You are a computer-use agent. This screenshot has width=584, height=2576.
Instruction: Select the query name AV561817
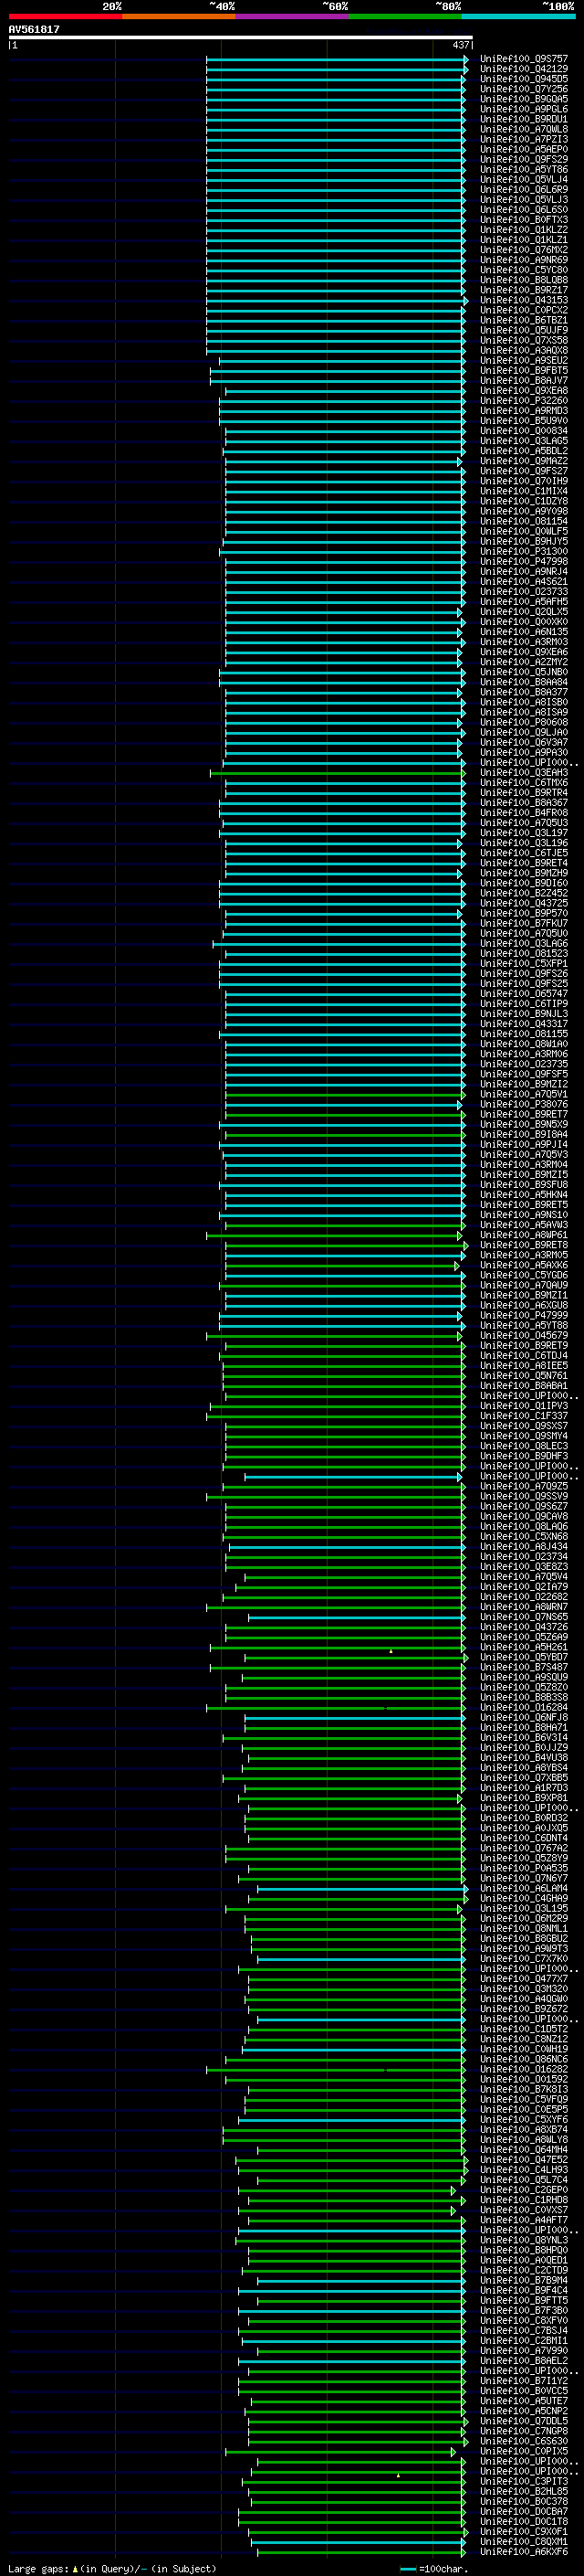click(34, 29)
